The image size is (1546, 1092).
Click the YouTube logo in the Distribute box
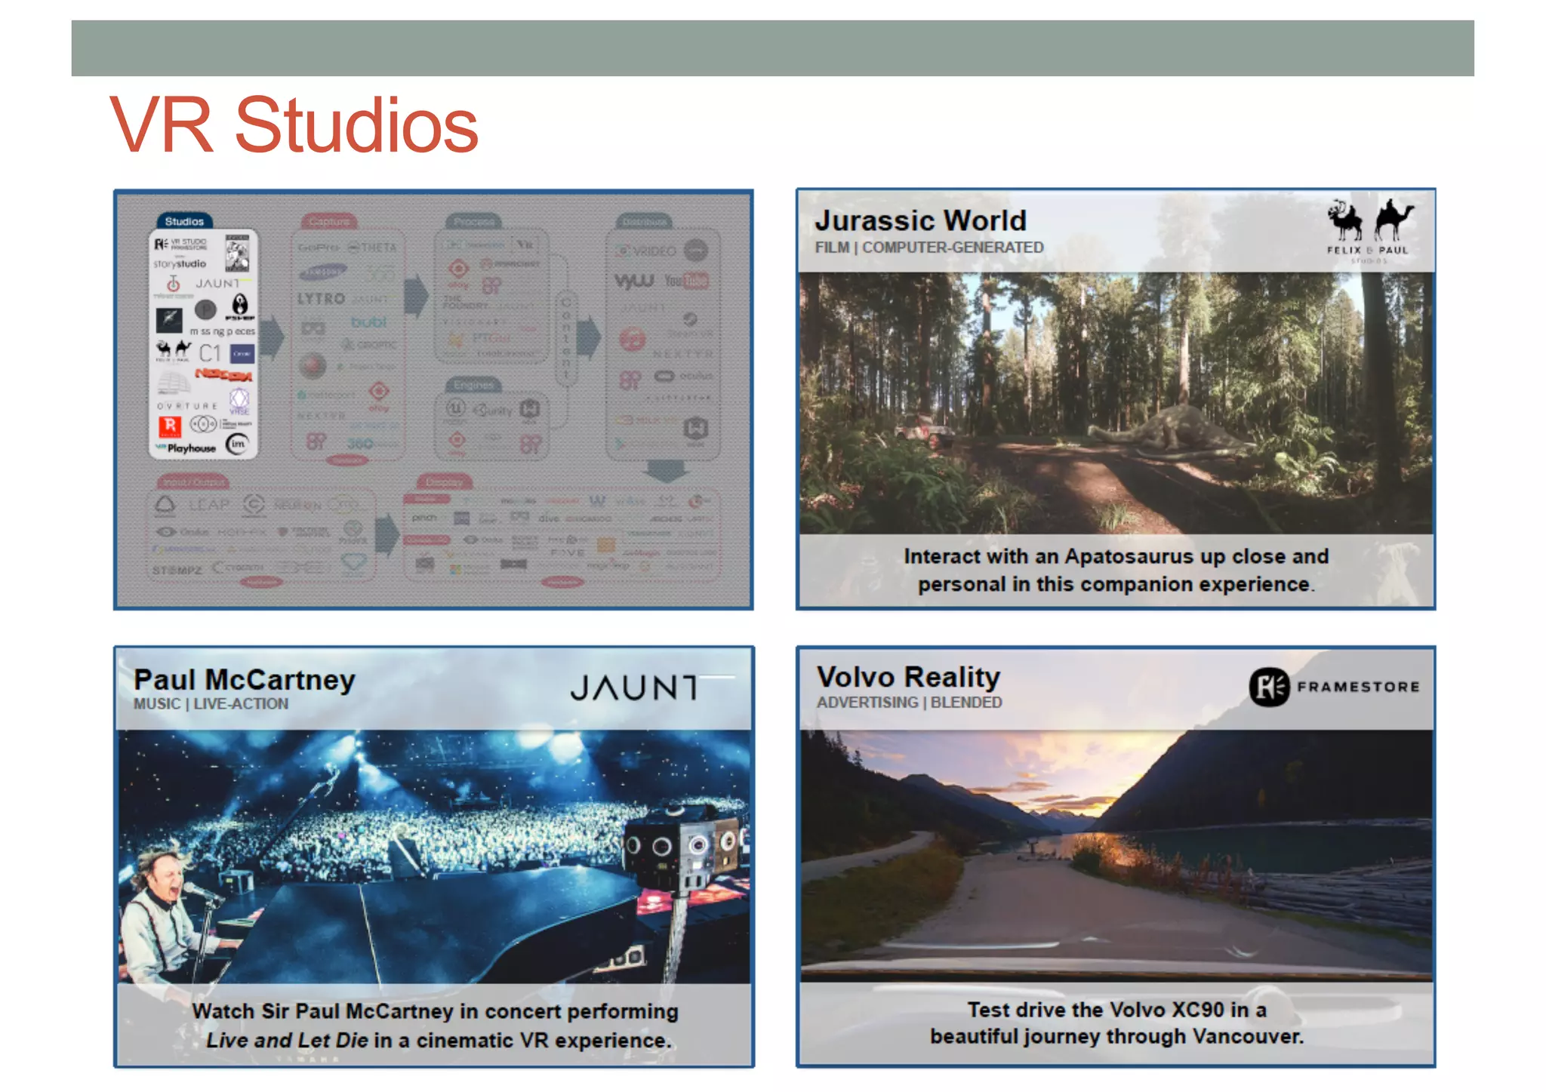[685, 281]
